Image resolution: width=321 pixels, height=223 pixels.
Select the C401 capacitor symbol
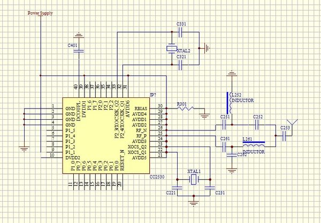80,51
